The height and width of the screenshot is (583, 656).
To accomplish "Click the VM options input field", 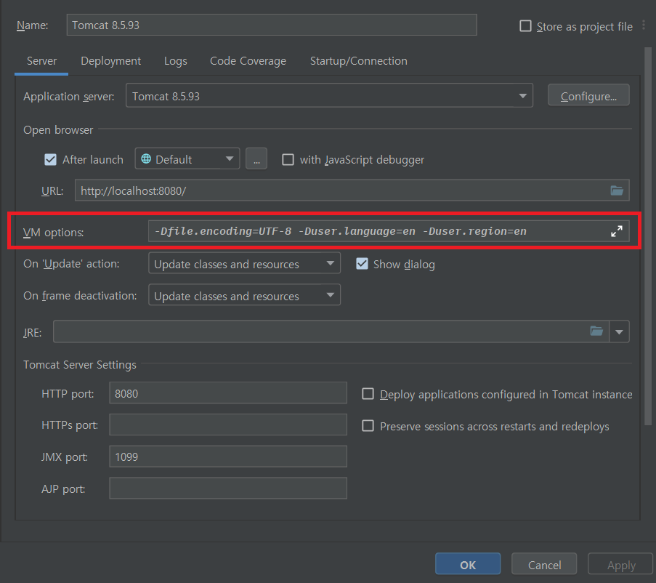I will click(389, 231).
